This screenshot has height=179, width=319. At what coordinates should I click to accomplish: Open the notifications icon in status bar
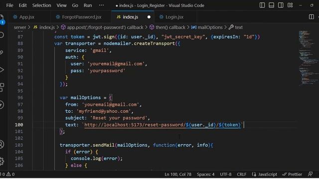(x=310, y=175)
